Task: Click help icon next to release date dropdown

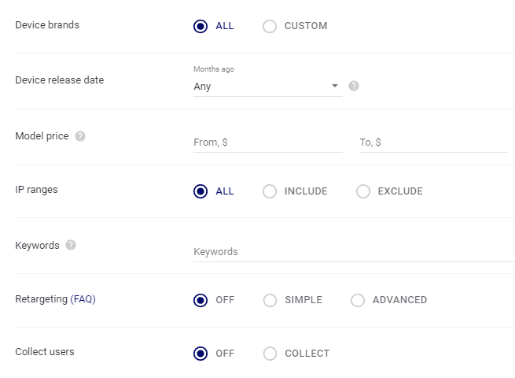Action: 354,86
